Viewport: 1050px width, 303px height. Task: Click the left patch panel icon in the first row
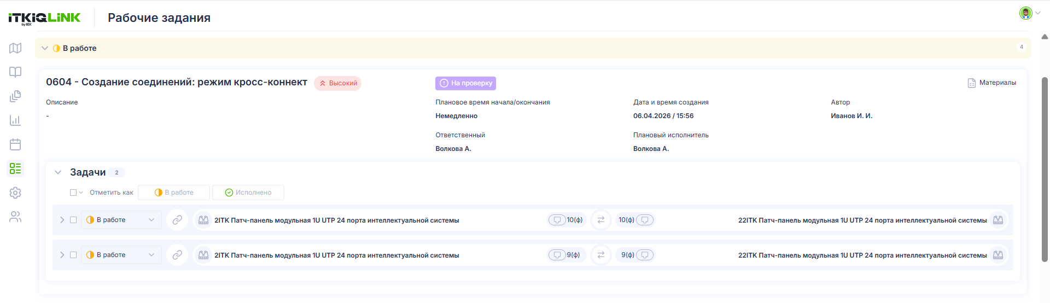(x=203, y=220)
